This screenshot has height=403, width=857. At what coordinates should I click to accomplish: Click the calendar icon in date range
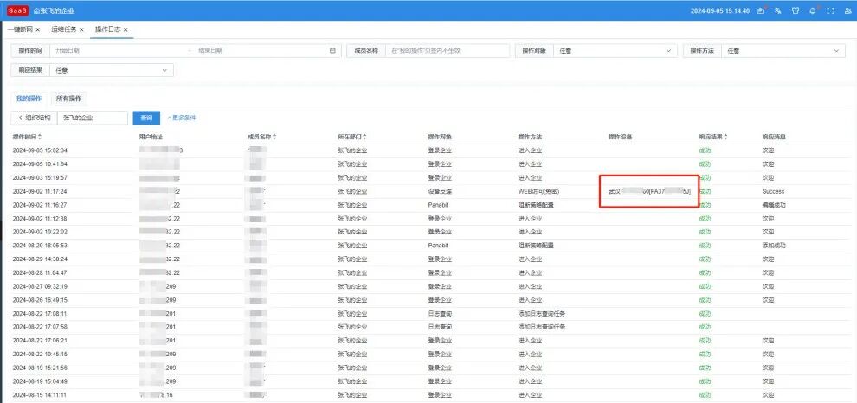pyautogui.click(x=332, y=51)
